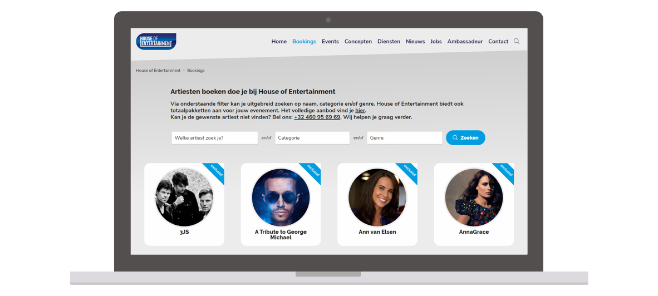Click the exclusief ribbon on 3JS card
Viewport: 658px width, 296px height.
(217, 171)
